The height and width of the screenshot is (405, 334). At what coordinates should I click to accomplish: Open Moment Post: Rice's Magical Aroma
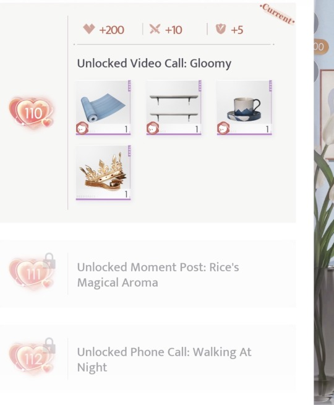158,275
